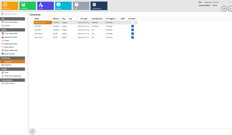Open Asset Structure
The height and width of the screenshot is (135, 232).
10,54
